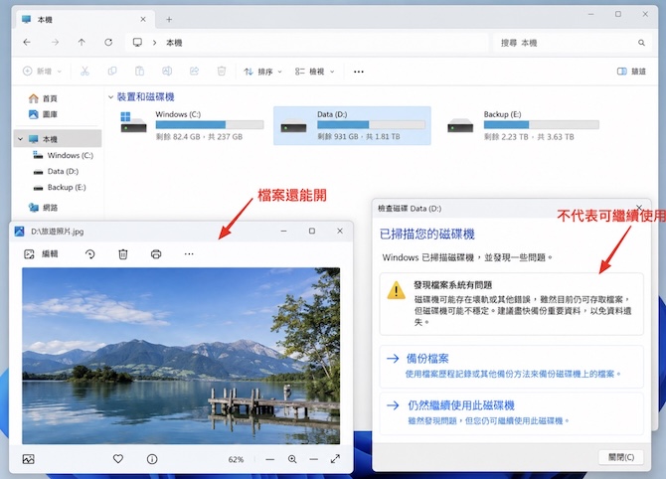This screenshot has height=479, width=666.
Task: Mark the photo as favorite
Action: pos(118,459)
